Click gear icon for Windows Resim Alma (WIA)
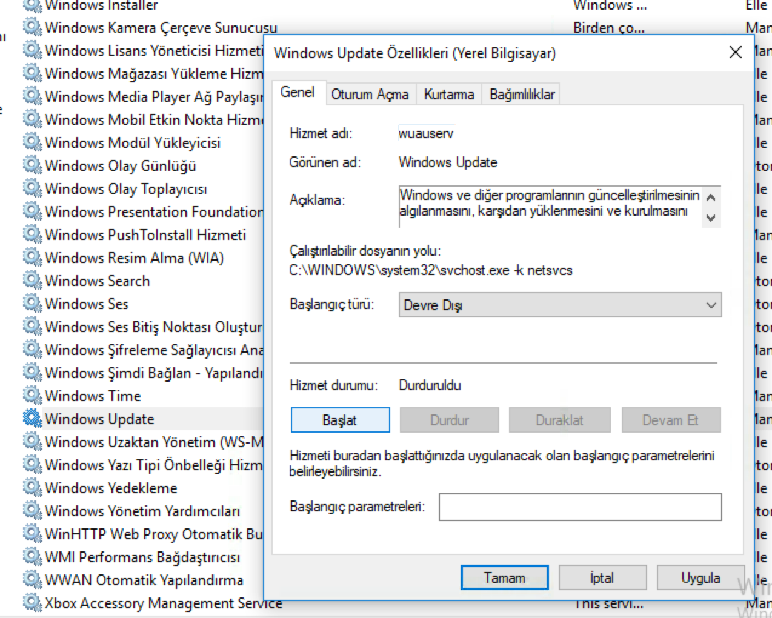The width and height of the screenshot is (772, 618). point(32,257)
